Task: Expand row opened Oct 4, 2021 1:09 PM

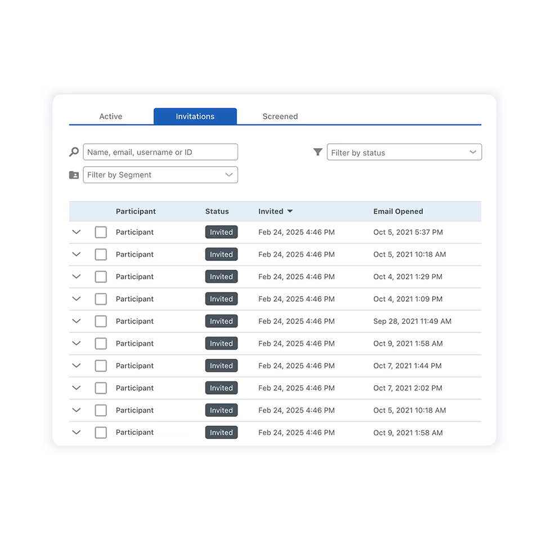Action: pyautogui.click(x=77, y=299)
